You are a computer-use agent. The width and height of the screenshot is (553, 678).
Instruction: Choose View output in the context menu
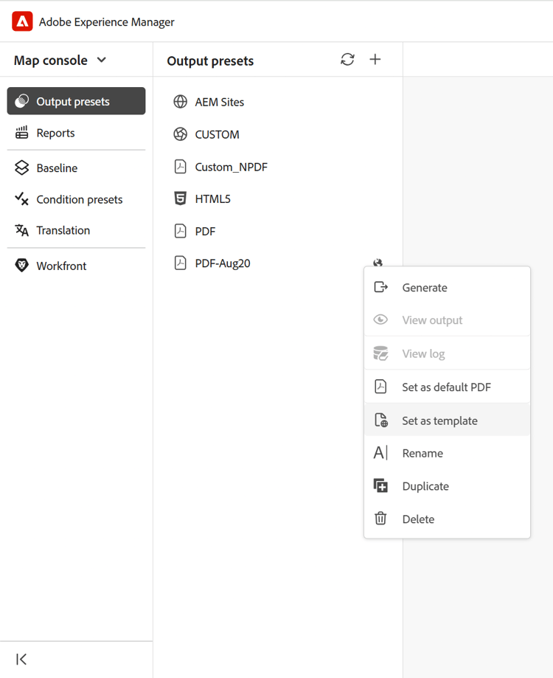(x=447, y=320)
